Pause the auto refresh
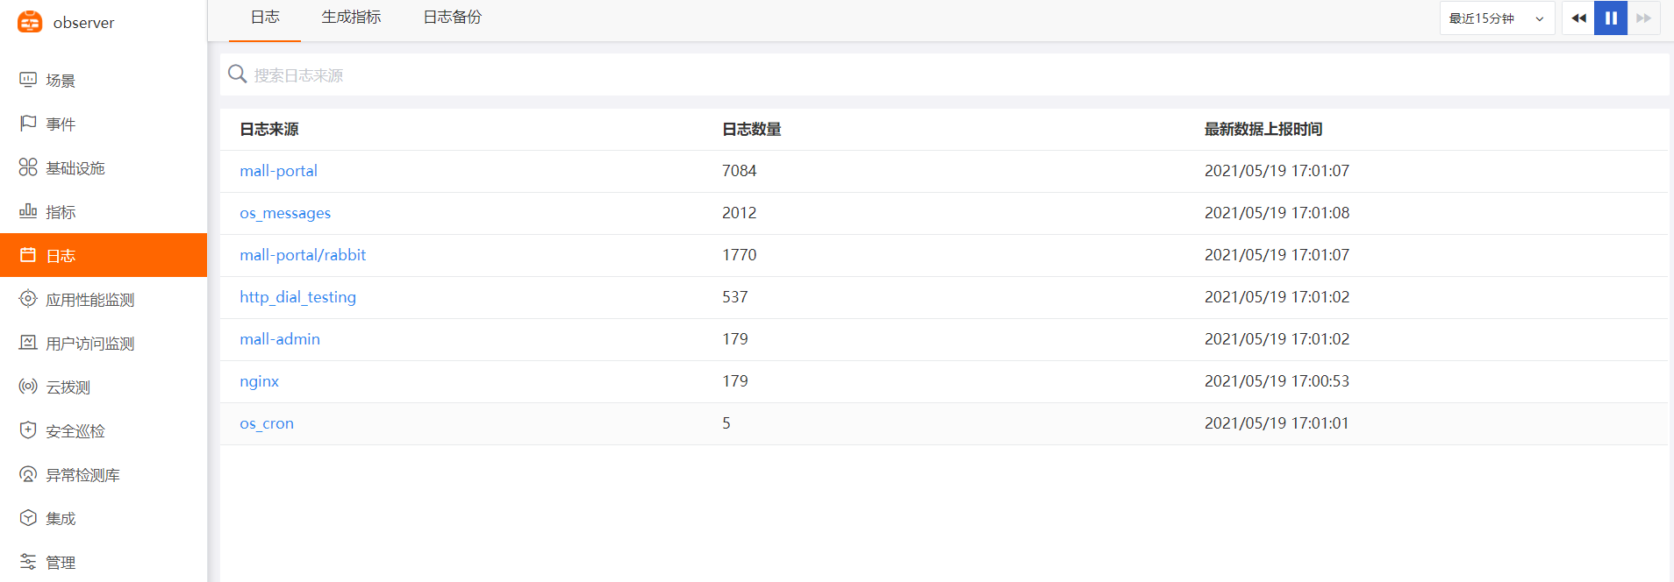Viewport: 1674px width, 582px height. tap(1611, 18)
